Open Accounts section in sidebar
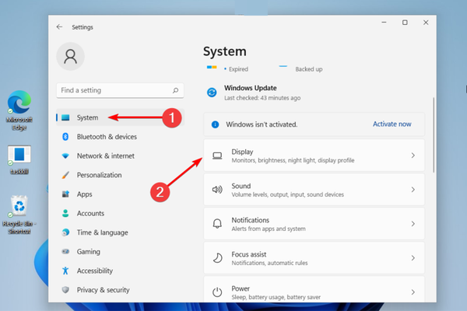 point(90,213)
